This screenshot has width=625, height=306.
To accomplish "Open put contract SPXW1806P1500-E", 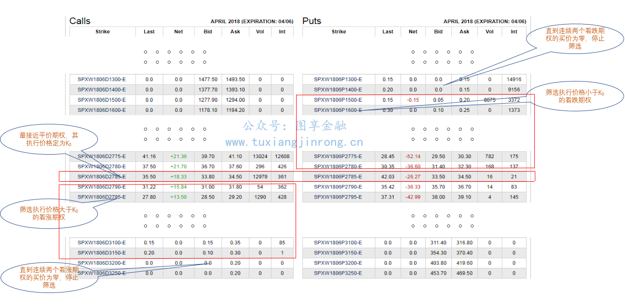I will click(338, 100).
